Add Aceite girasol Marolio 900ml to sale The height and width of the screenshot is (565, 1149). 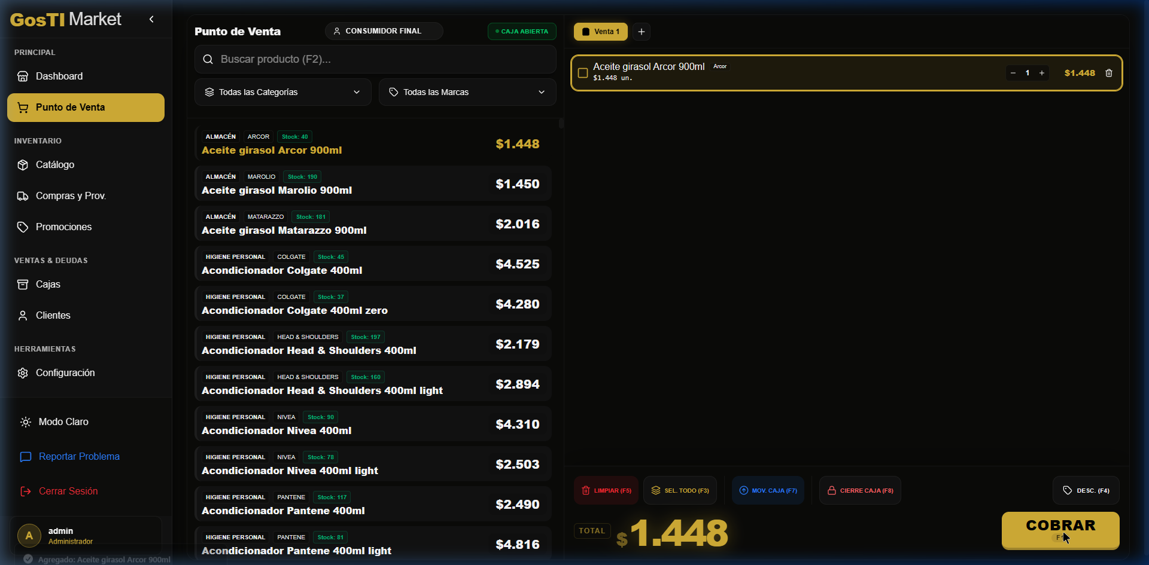click(373, 184)
